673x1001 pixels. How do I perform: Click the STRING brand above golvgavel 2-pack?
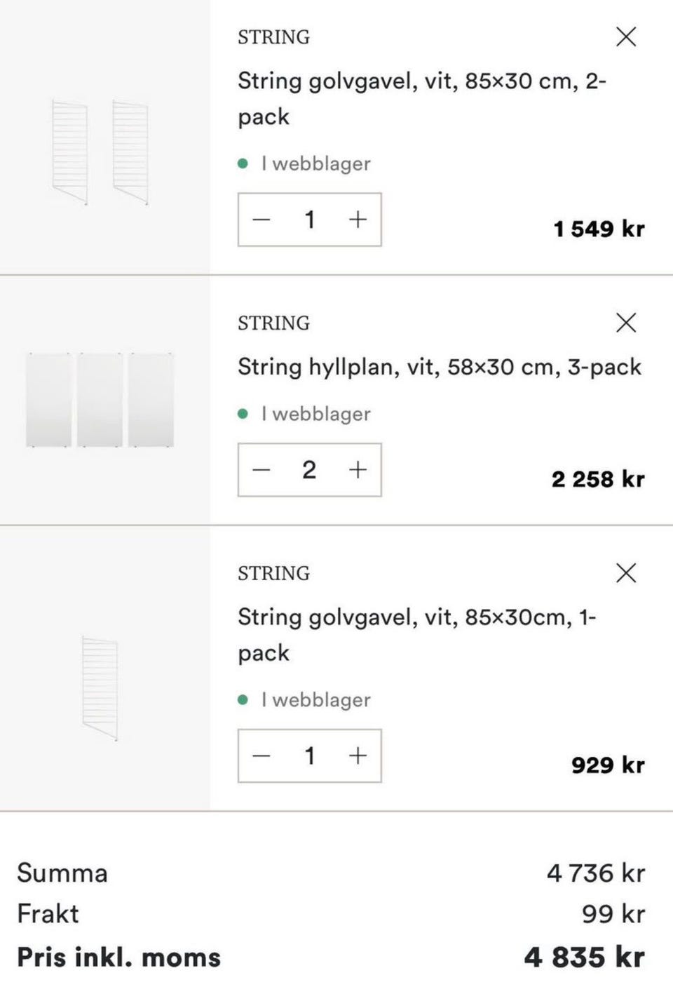click(x=273, y=37)
